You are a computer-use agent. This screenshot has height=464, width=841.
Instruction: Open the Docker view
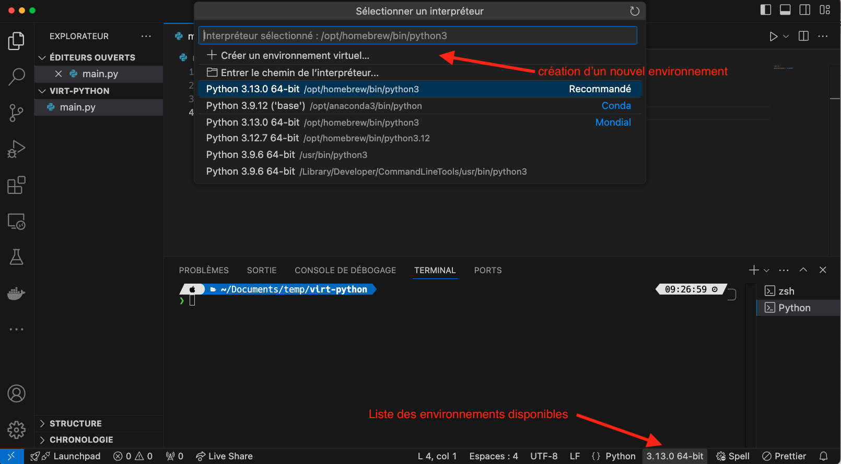point(17,294)
